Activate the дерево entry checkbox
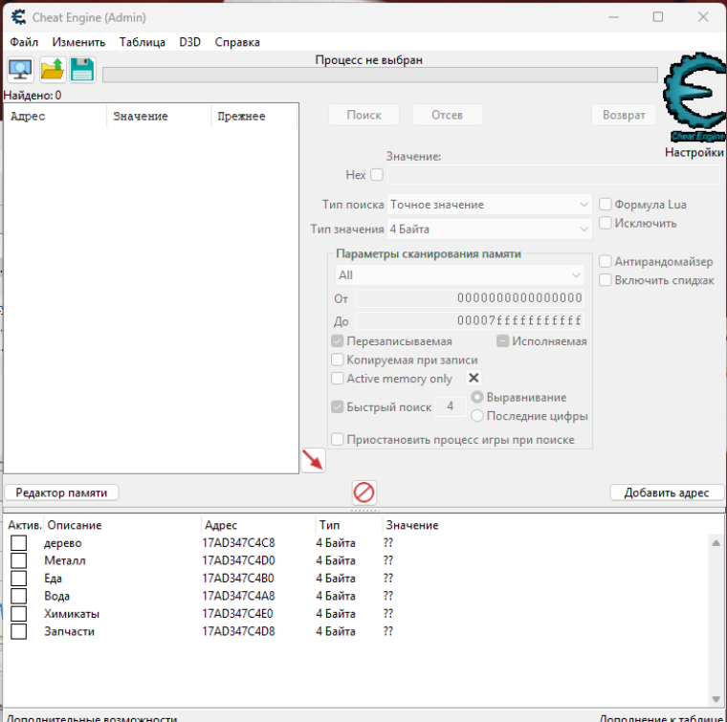The width and height of the screenshot is (727, 722). 18,542
